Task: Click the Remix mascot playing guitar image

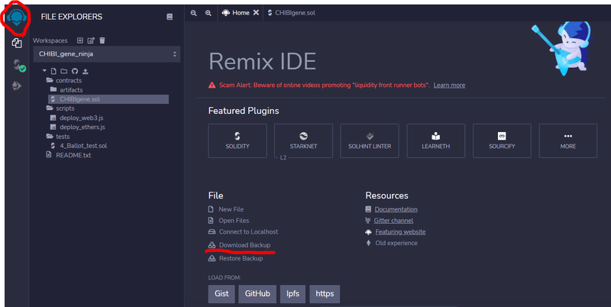Action: [562, 48]
